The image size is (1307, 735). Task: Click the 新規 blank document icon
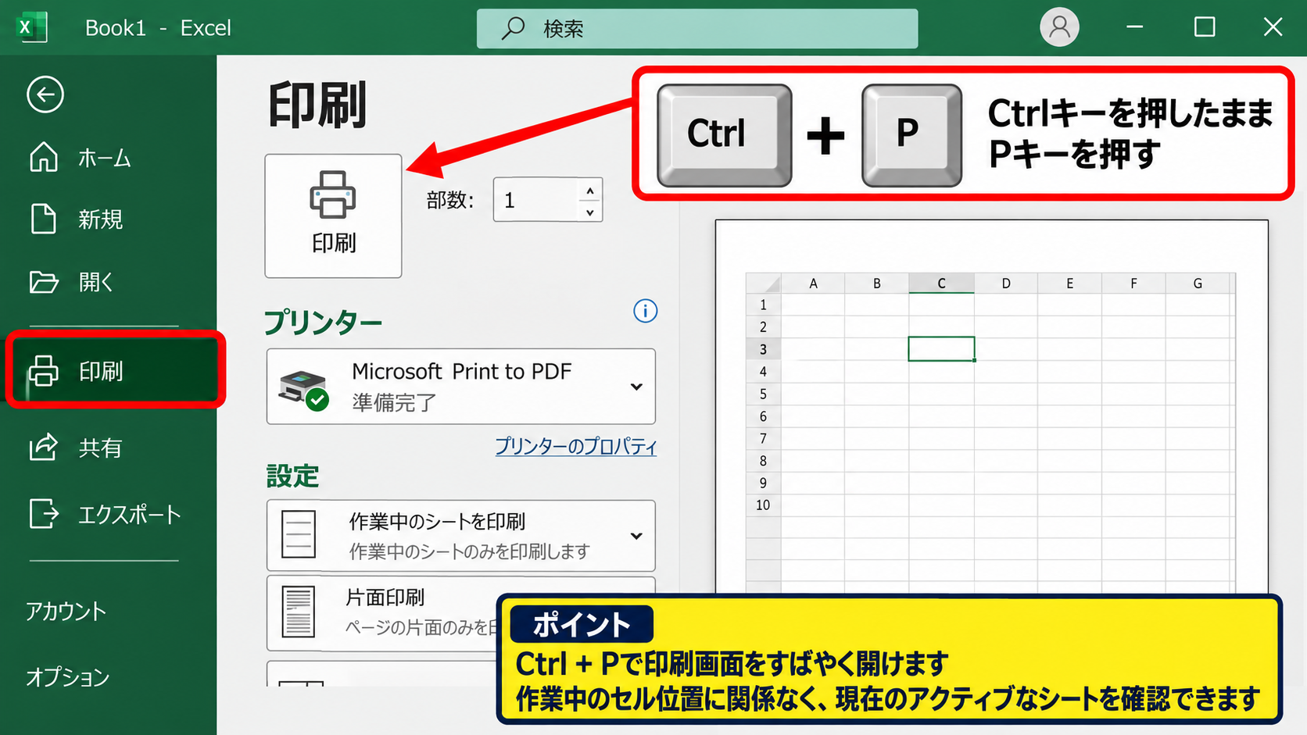point(44,219)
